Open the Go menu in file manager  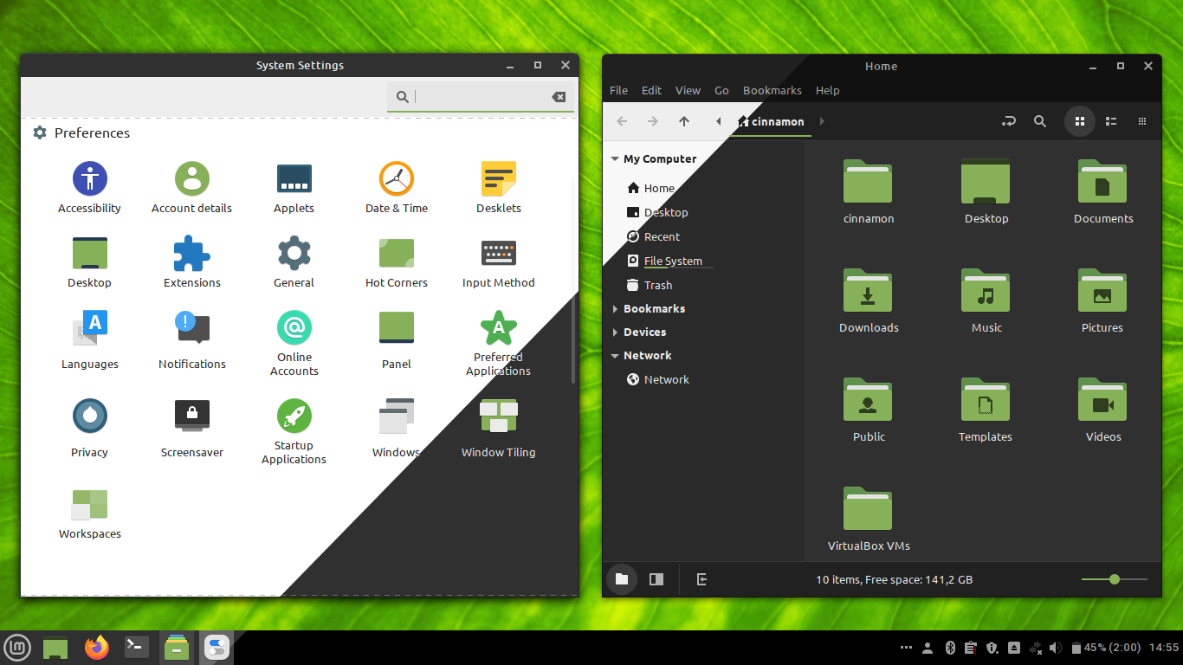[721, 90]
